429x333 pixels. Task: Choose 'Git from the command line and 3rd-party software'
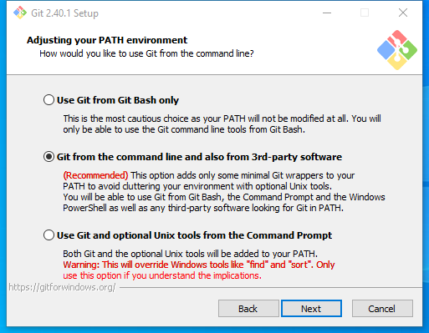49,157
